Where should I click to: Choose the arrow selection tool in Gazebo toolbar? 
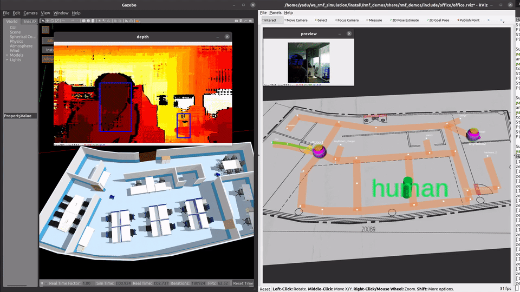42,21
